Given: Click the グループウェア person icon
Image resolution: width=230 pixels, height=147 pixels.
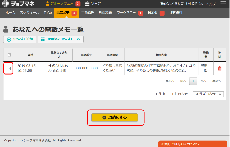Looking at the screenshot, I should [47, 4].
